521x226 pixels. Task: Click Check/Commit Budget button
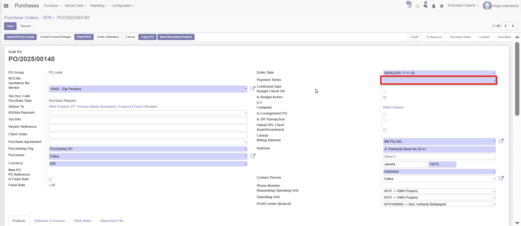(x=55, y=37)
